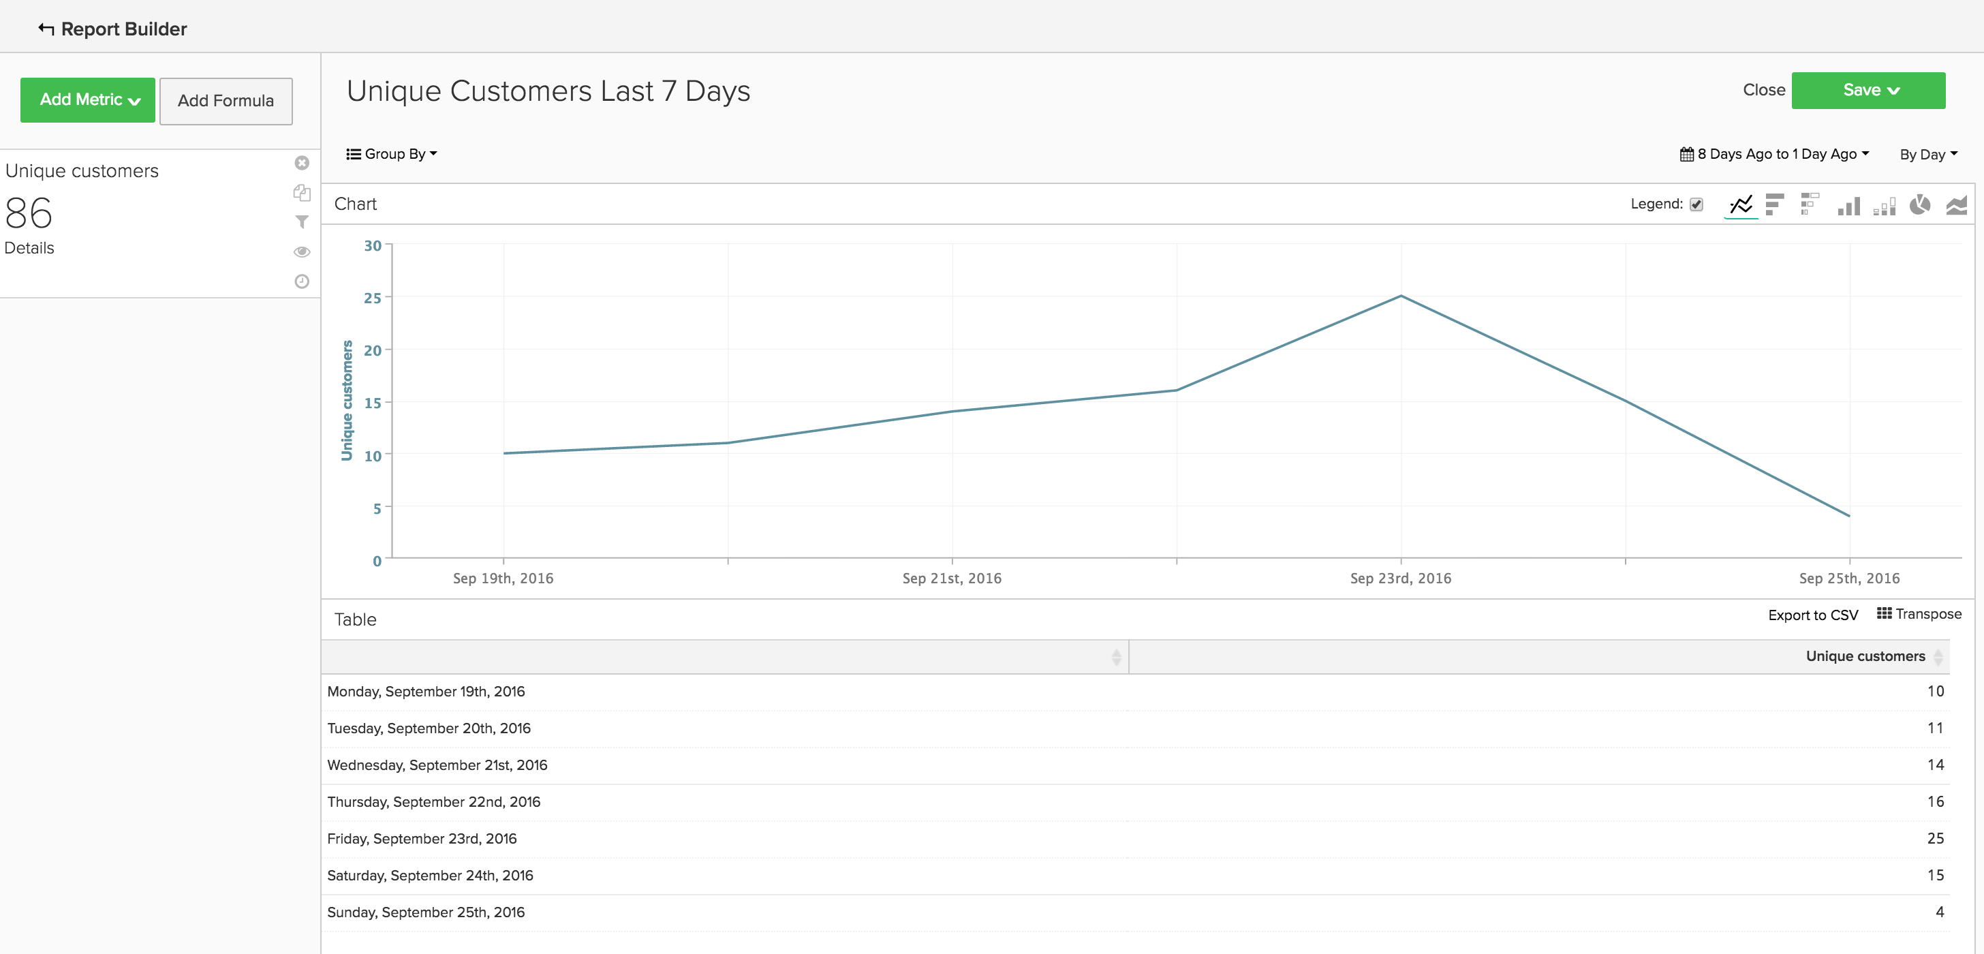Toggle the chart Legend checkbox
The width and height of the screenshot is (1984, 954).
(x=1696, y=204)
